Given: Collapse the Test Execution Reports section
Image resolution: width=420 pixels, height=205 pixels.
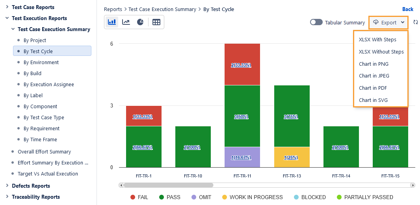Looking at the screenshot, I should [7, 18].
